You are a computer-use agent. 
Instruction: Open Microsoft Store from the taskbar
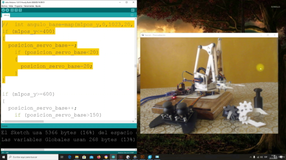[x=84, y=157]
